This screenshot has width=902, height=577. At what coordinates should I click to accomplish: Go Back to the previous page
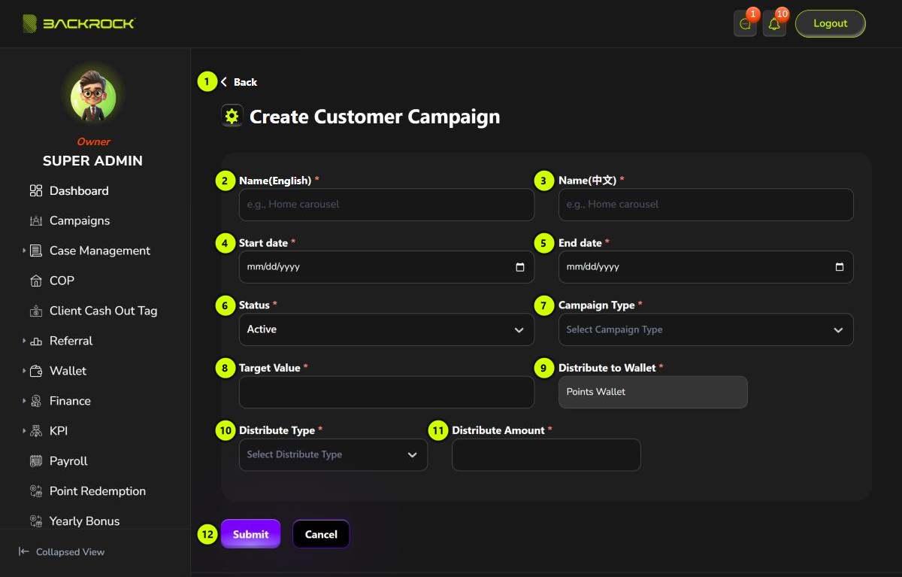click(x=239, y=82)
